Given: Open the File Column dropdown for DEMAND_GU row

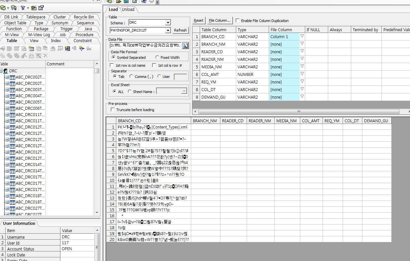Looking at the screenshot, I should click(302, 97).
